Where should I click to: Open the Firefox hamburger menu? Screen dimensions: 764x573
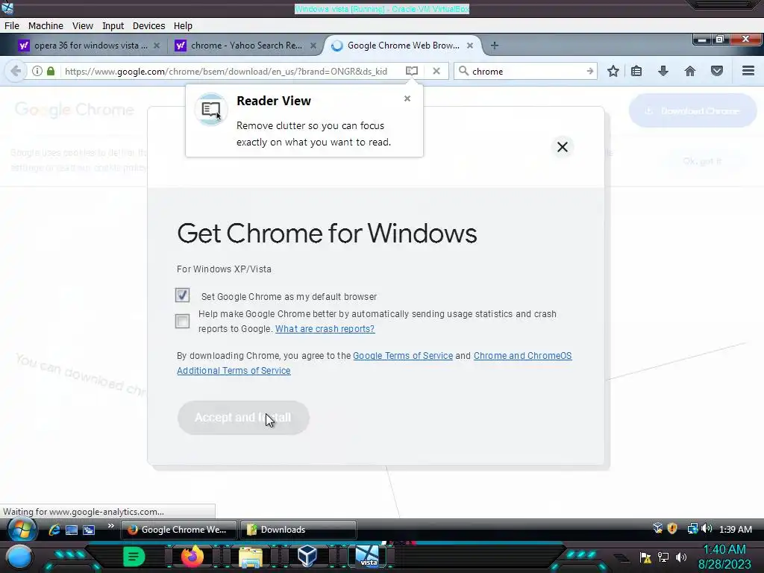coord(748,71)
